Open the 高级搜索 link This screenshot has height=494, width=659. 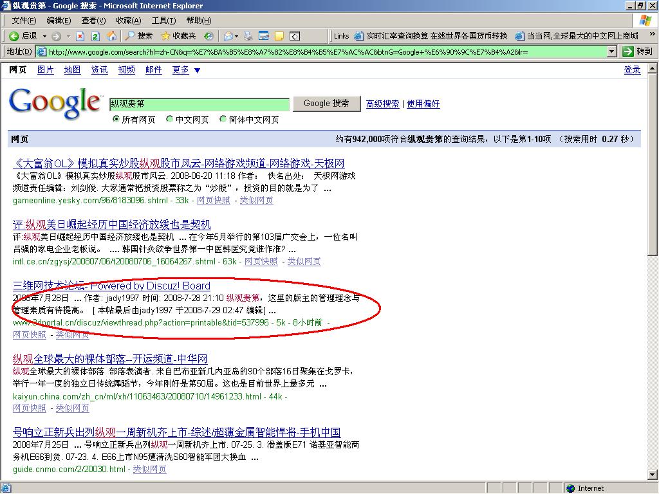click(382, 104)
